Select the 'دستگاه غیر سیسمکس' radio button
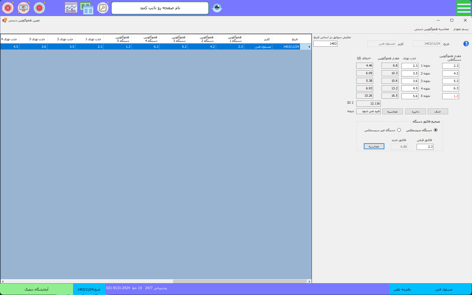472x295 pixels. pos(399,130)
